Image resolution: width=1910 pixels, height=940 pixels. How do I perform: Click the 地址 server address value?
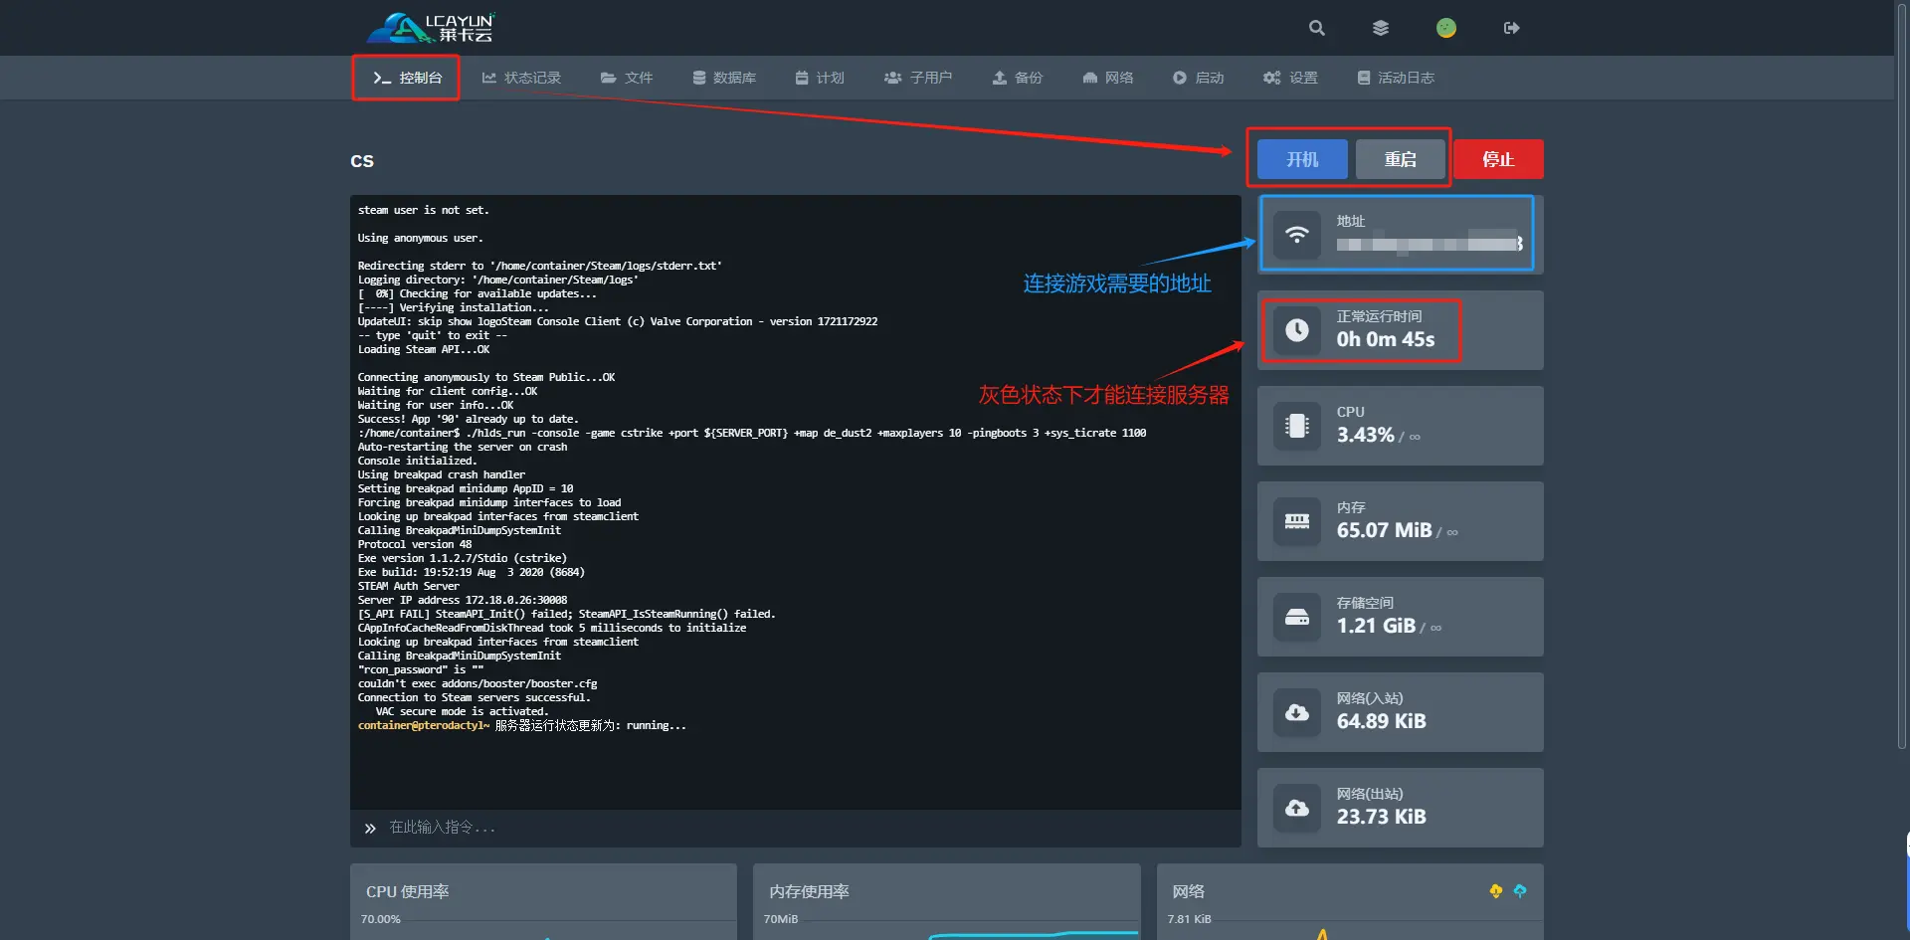point(1430,244)
